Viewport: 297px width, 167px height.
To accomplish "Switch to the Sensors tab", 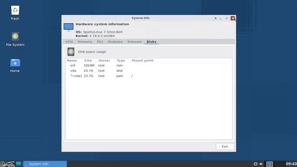I will click(x=135, y=42).
